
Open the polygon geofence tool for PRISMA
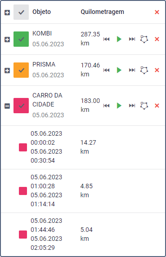pyautogui.click(x=144, y=70)
